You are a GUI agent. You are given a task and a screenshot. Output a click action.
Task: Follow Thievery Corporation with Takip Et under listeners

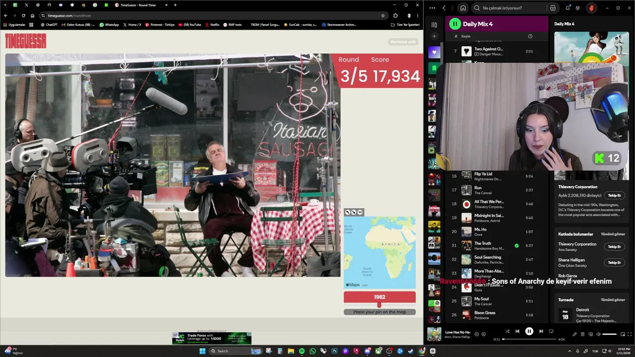point(615,195)
